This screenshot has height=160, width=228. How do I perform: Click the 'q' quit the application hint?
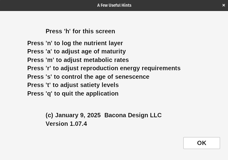click(73, 93)
